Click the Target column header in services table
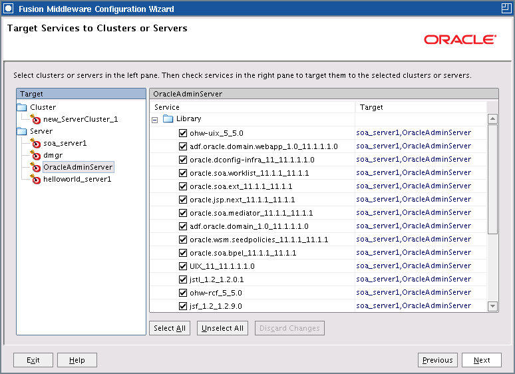 [x=421, y=107]
